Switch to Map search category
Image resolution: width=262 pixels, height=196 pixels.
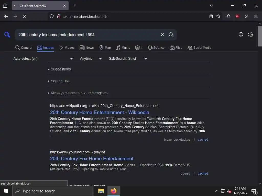[105, 48]
